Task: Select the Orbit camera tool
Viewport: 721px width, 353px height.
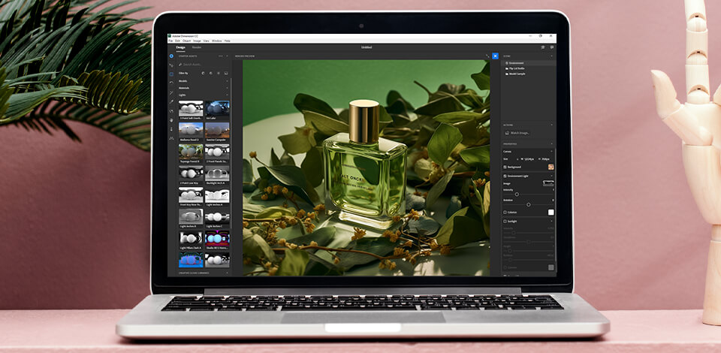Action: tap(171, 111)
